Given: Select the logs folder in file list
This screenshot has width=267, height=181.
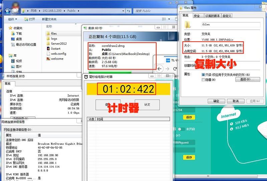Looking at the screenshot, I should coord(52,39).
